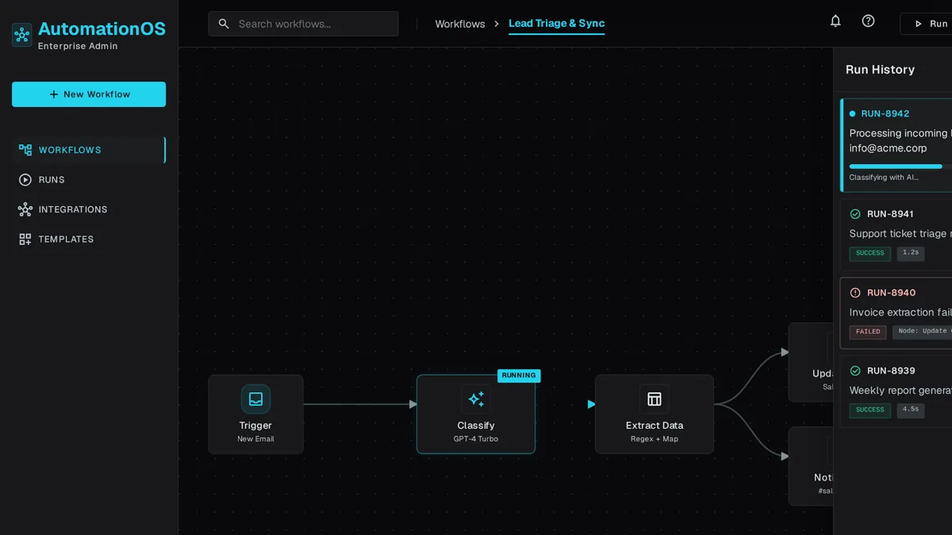
Task: Open the Templates sidebar item
Action: [89, 239]
